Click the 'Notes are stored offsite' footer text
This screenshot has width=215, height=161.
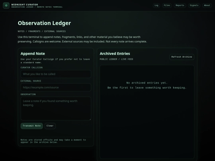53,141
